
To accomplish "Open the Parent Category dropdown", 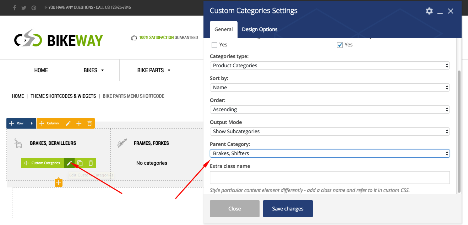I will 330,153.
